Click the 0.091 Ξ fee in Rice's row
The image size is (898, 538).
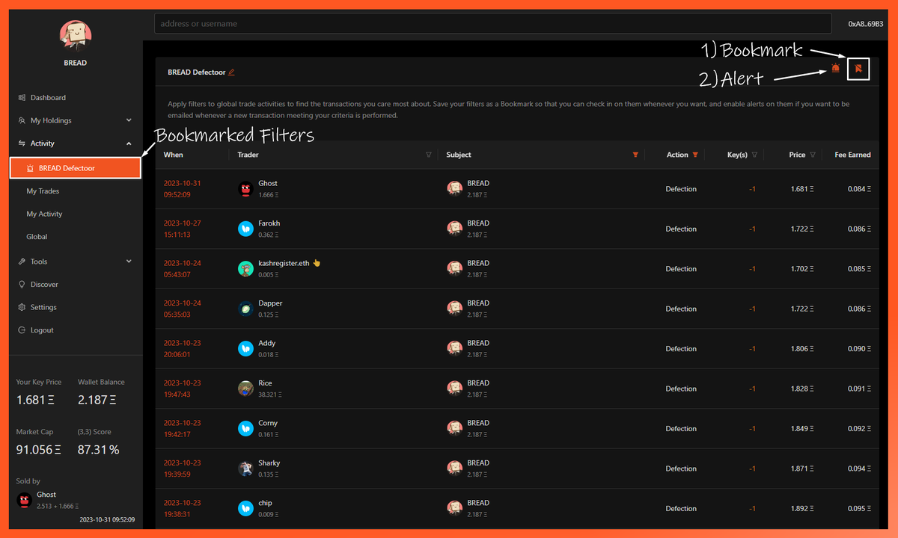point(859,389)
